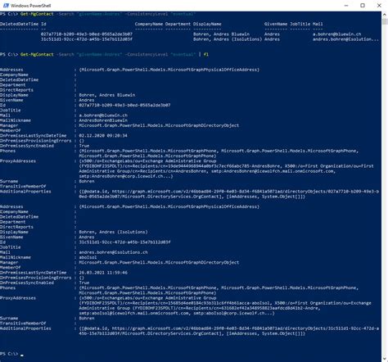This screenshot has height=362, width=388.
Task: Click the empty PS C:\> prompt at bottom
Action: point(11,354)
